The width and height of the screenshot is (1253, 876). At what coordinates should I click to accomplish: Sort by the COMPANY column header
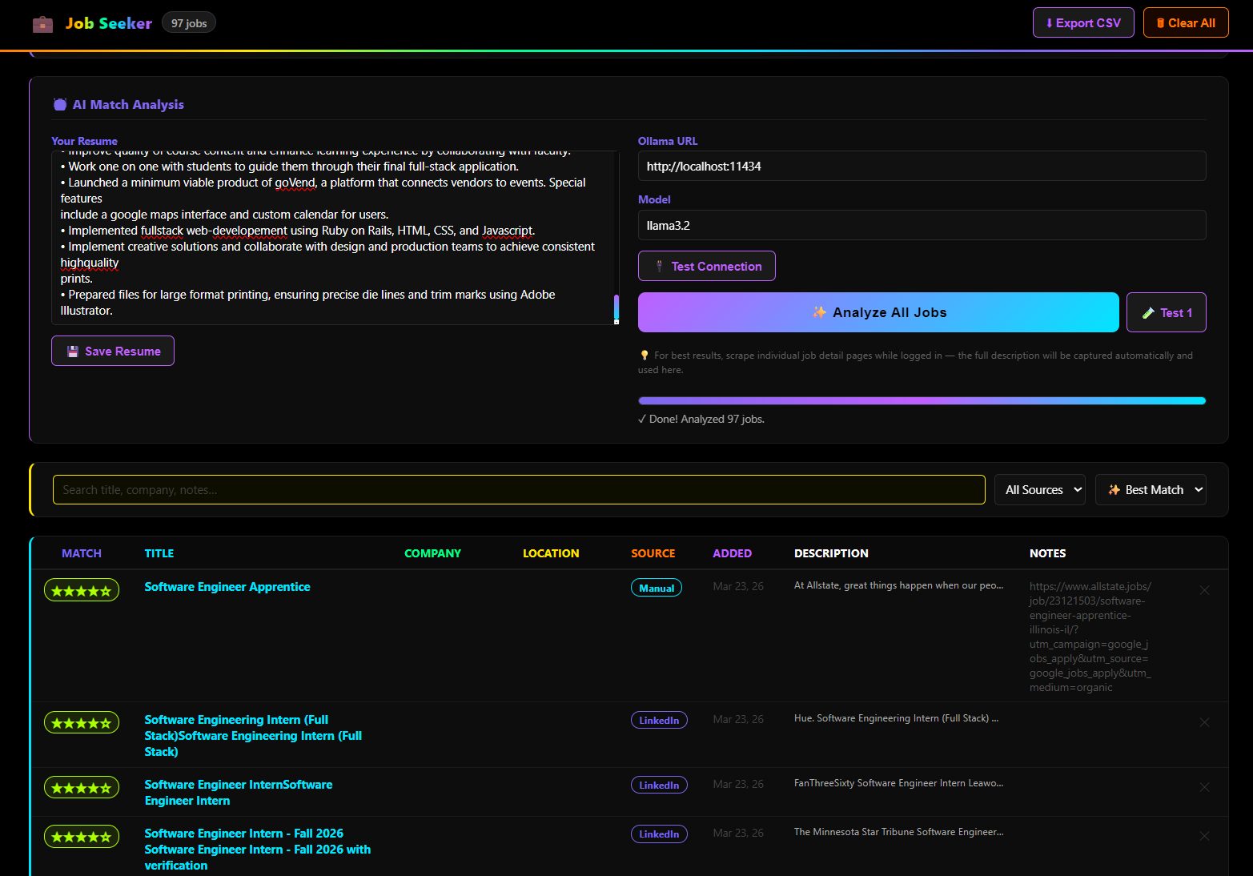[432, 553]
